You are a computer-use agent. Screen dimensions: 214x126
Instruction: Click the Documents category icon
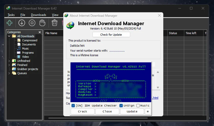(19, 44)
